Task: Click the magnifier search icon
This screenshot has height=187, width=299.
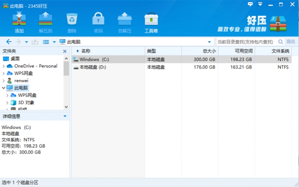Action: click(x=280, y=41)
